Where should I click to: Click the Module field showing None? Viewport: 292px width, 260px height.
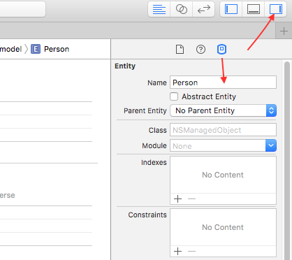218,145
